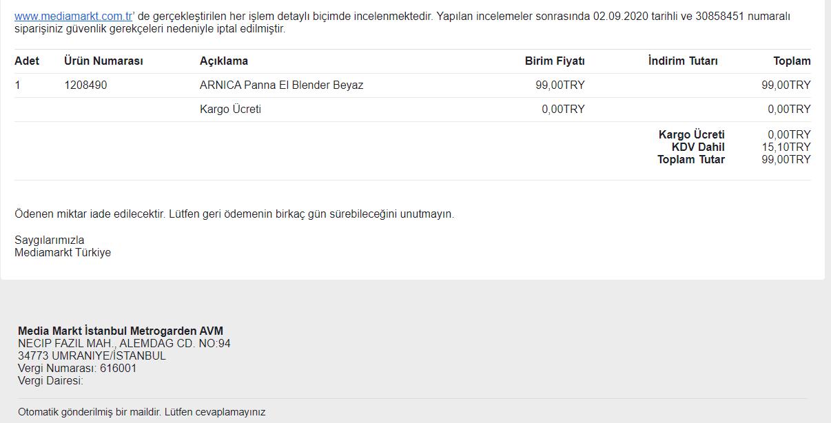Image resolution: width=831 pixels, height=423 pixels.
Task: Select the Ürün Numarası column header
Action: (x=103, y=61)
